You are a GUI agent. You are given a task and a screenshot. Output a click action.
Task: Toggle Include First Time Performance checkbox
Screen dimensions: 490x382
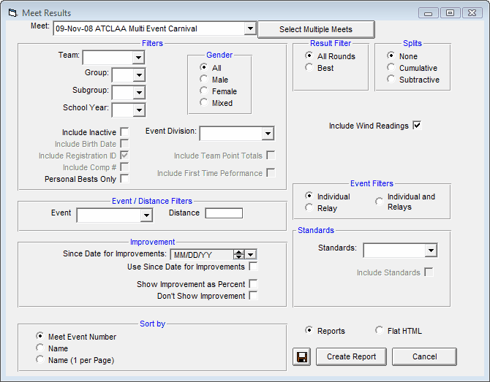(271, 172)
